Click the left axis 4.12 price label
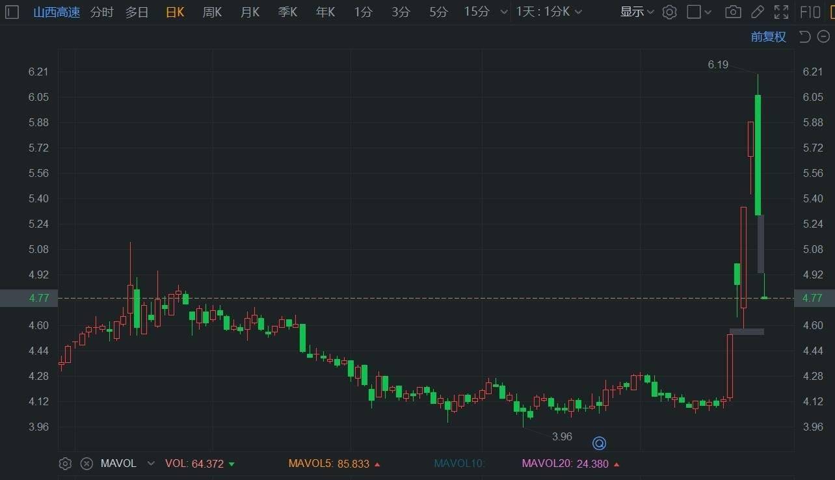 38,401
